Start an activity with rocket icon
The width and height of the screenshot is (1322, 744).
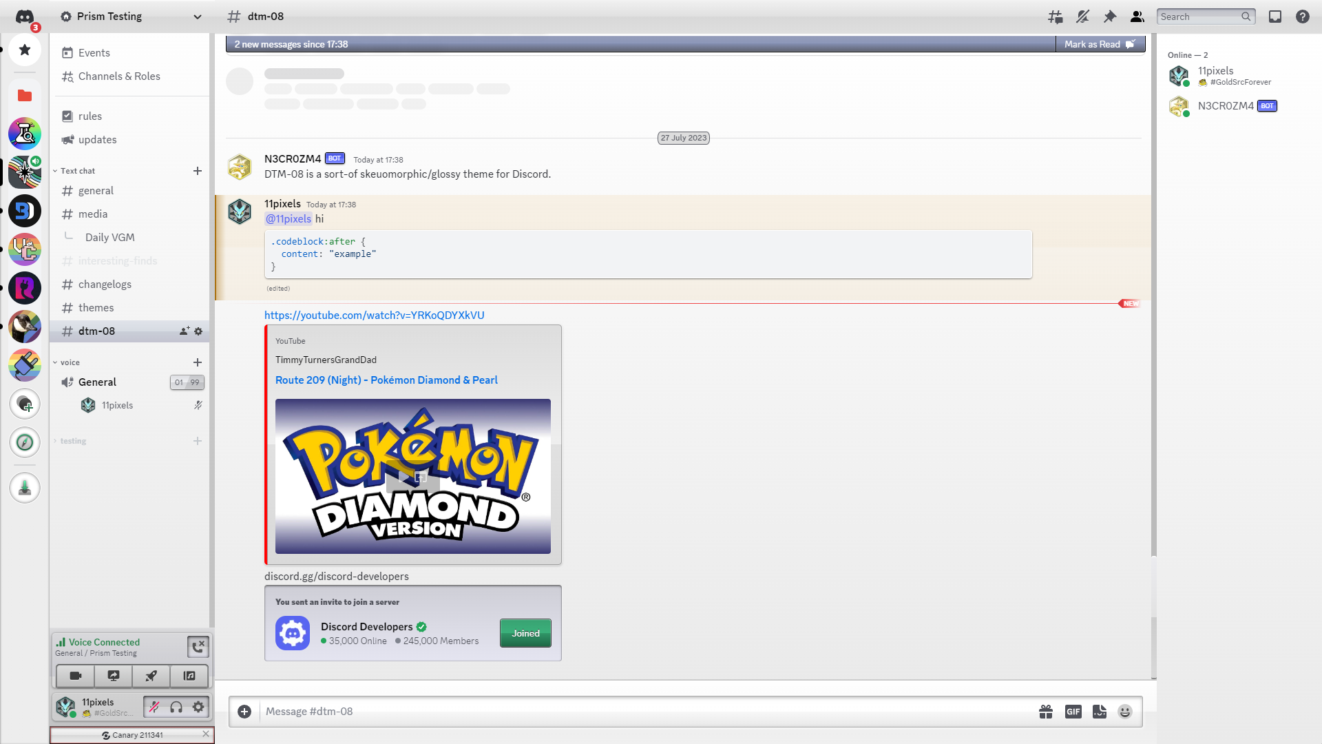[151, 676]
